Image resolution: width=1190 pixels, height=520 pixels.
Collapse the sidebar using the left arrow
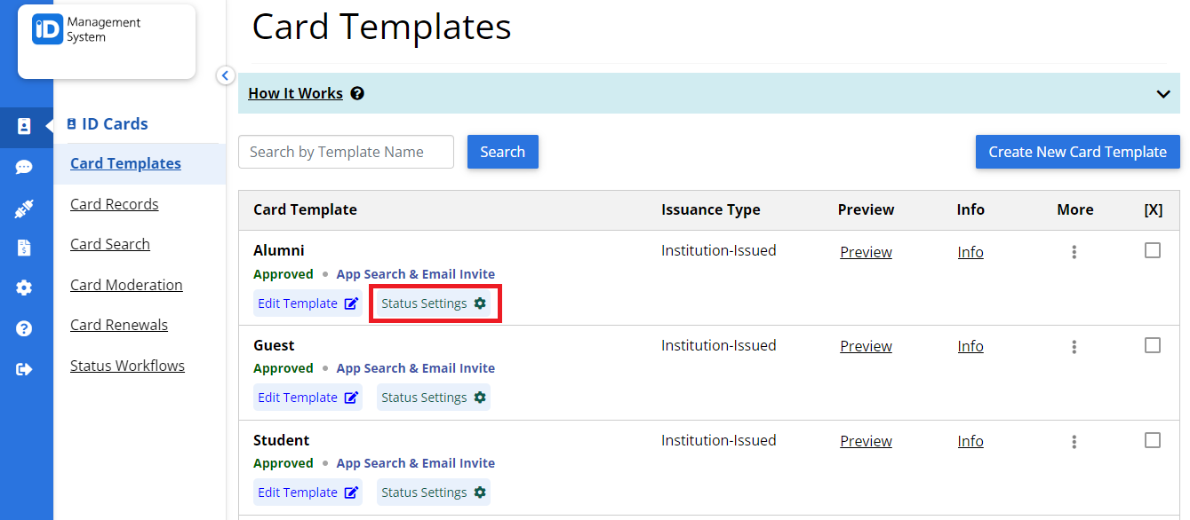tap(225, 75)
